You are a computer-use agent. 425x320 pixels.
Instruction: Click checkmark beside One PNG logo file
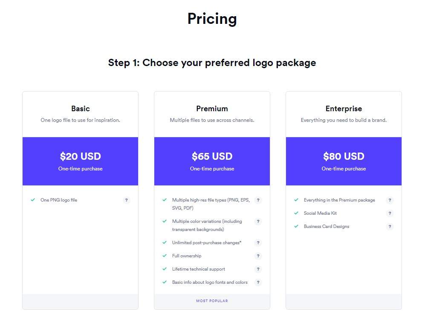click(x=33, y=200)
